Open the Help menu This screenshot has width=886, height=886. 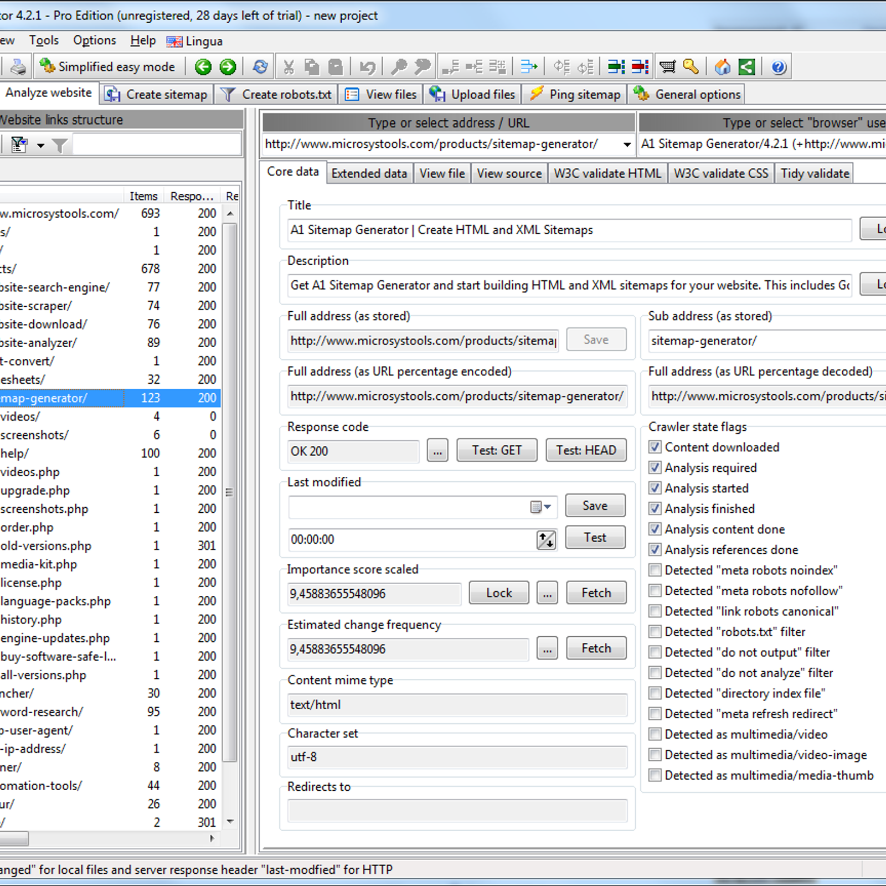(143, 40)
